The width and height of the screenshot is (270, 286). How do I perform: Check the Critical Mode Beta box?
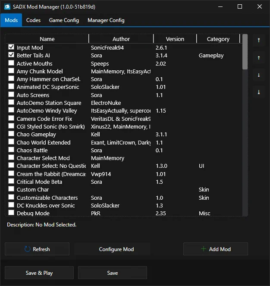pos(11,181)
